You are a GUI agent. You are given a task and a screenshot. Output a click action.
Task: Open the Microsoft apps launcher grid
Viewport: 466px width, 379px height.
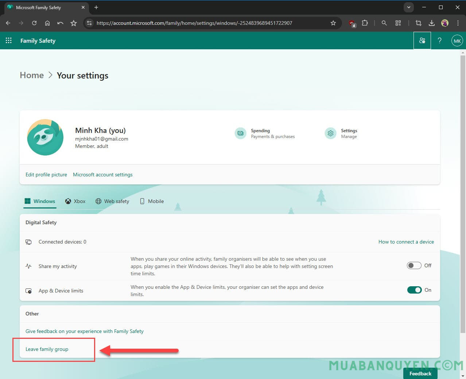9,41
